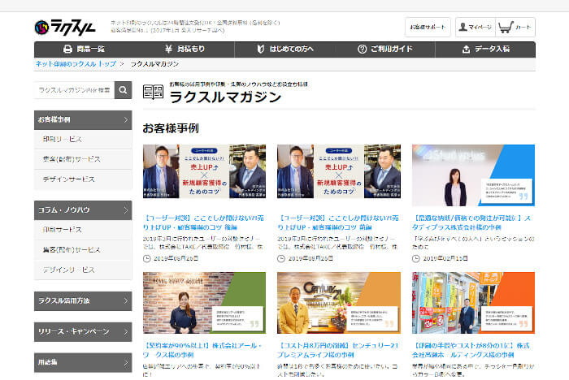Open the Century 21 case study thumbnail
The image size is (569, 380).
[339, 303]
